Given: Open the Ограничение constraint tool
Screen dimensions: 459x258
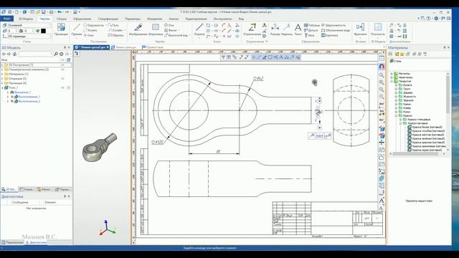Looking at the screenshot, I should tap(252, 29).
